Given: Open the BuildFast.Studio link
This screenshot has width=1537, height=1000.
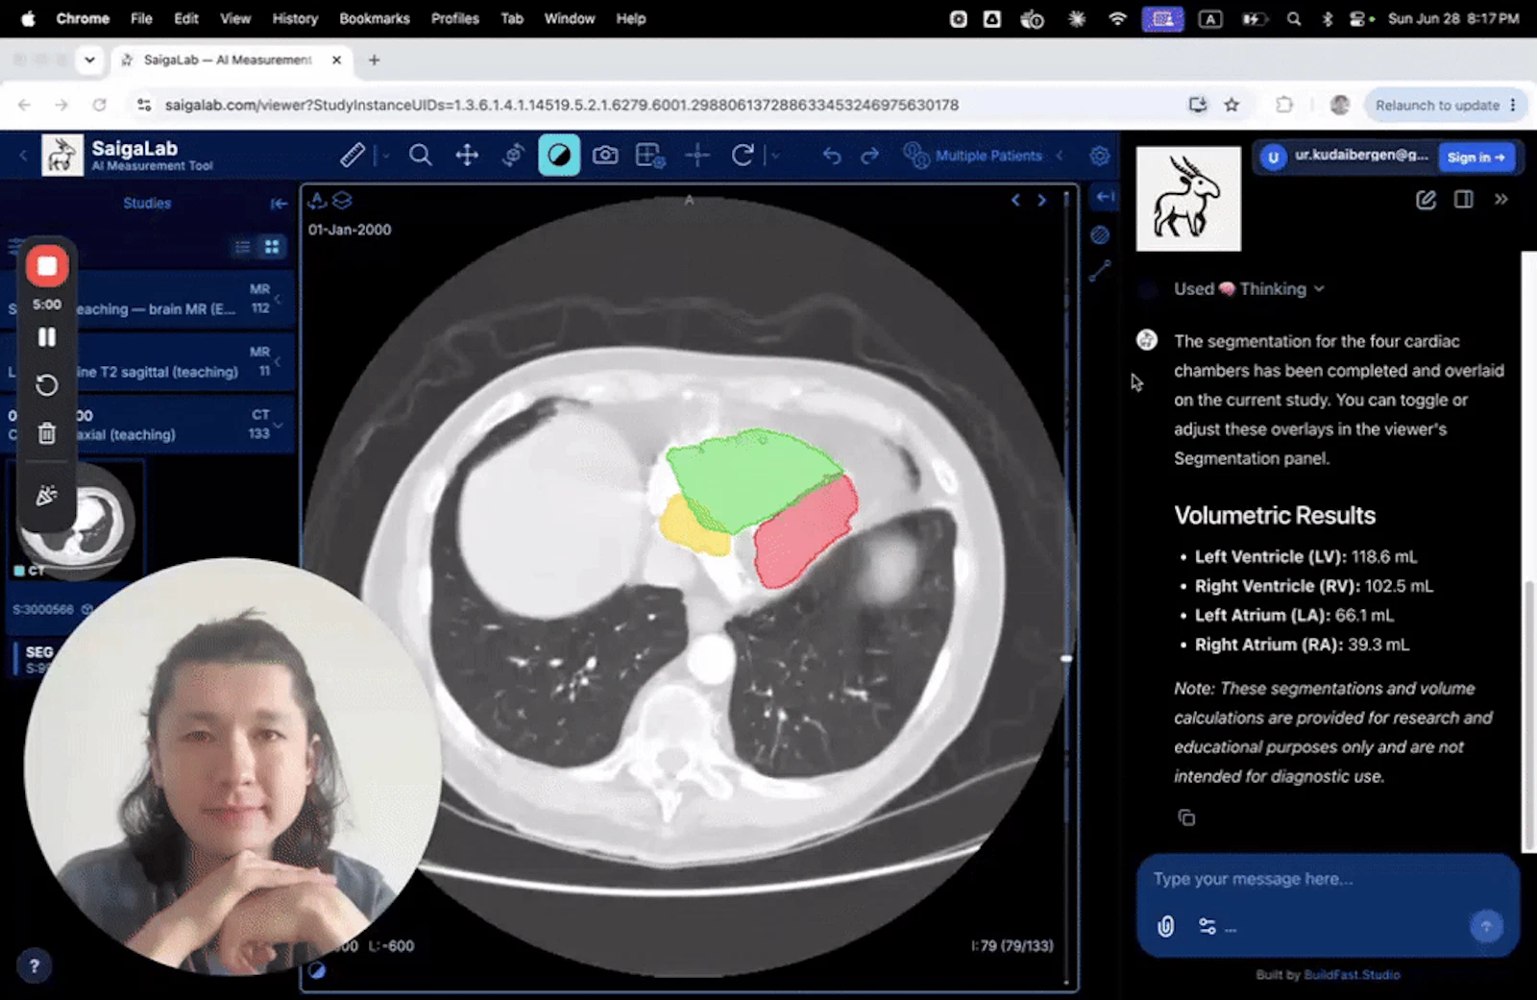Looking at the screenshot, I should click(x=1352, y=975).
